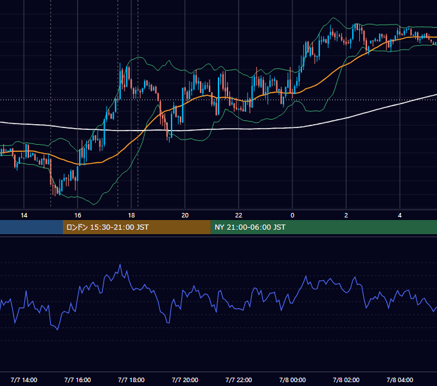The image size is (437, 386).
Task: Click the 18 hour axis label
Action: (131, 216)
